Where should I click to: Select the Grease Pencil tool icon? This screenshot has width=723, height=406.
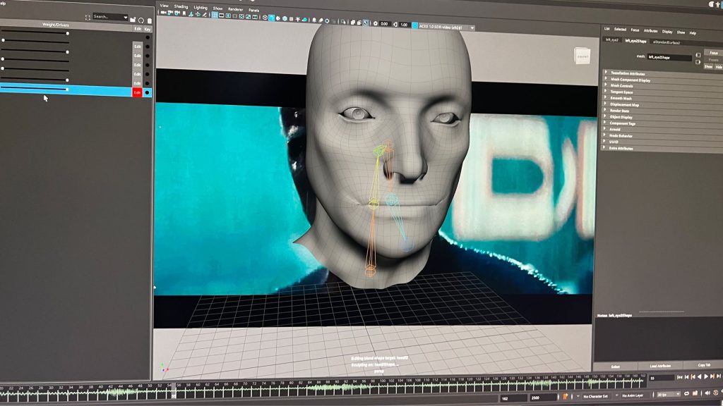tap(204, 14)
